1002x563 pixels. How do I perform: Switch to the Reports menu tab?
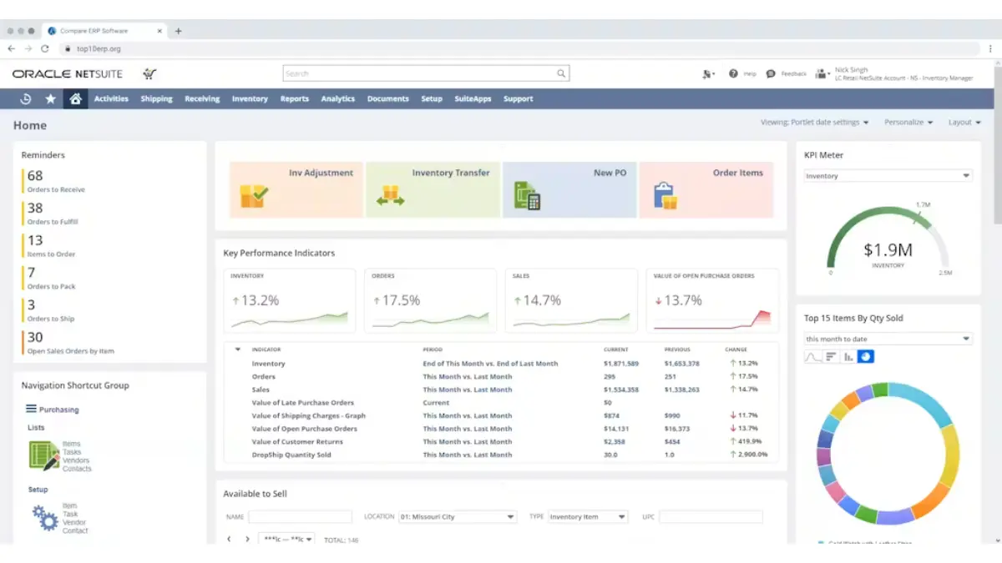[294, 98]
